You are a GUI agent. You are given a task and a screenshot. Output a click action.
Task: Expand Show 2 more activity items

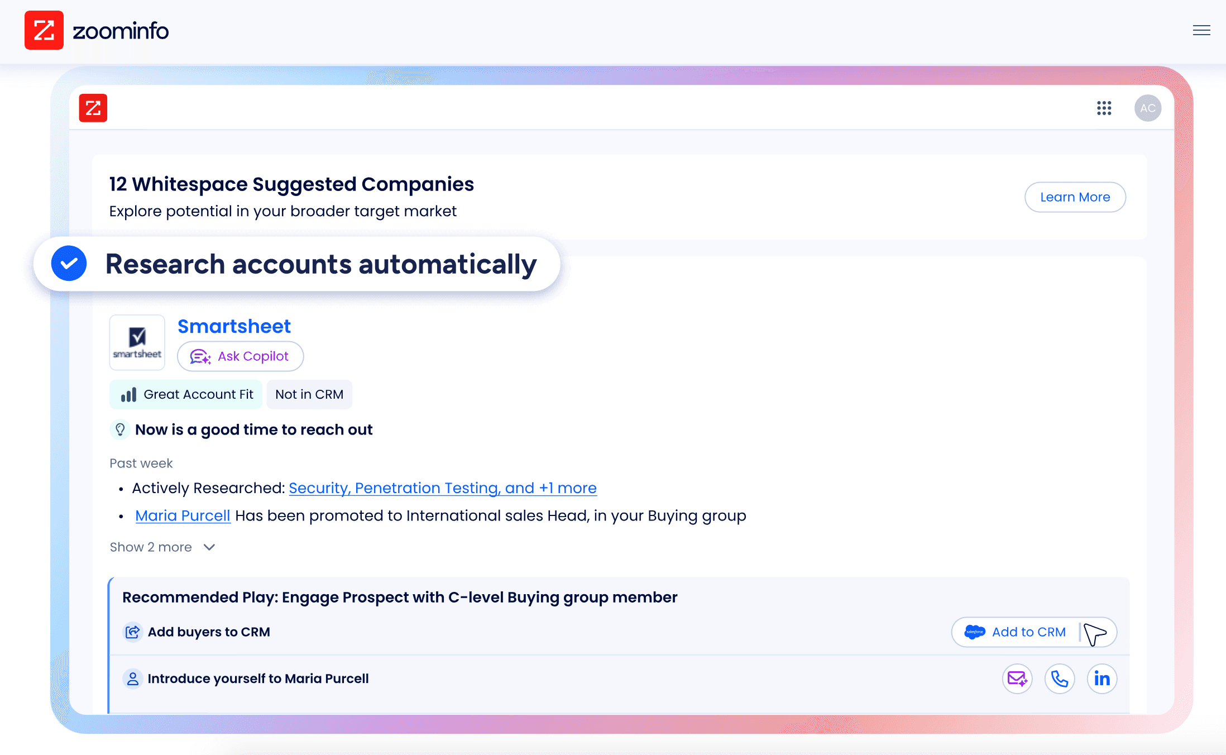[162, 547]
